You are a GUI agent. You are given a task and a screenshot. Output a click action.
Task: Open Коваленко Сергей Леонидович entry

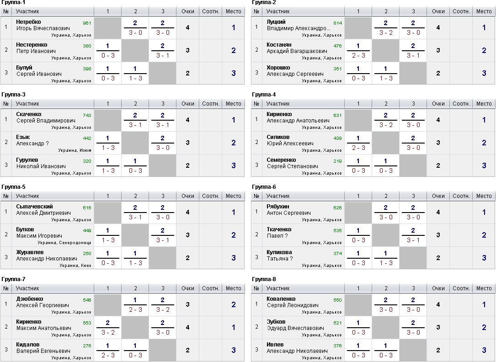click(293, 302)
